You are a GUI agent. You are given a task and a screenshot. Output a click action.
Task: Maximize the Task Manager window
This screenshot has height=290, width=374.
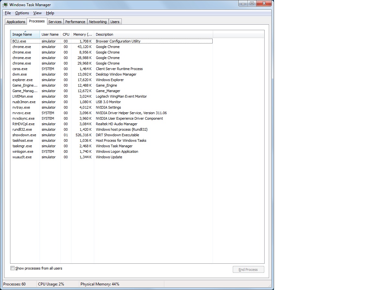[x=252, y=4]
